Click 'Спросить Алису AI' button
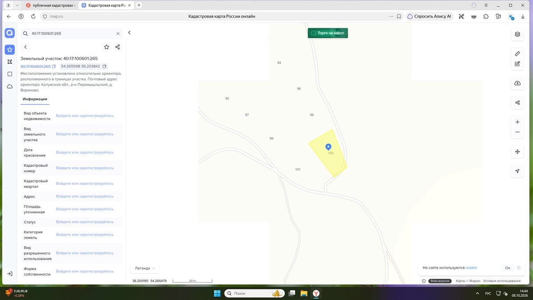This screenshot has height=300, width=533. [x=430, y=16]
